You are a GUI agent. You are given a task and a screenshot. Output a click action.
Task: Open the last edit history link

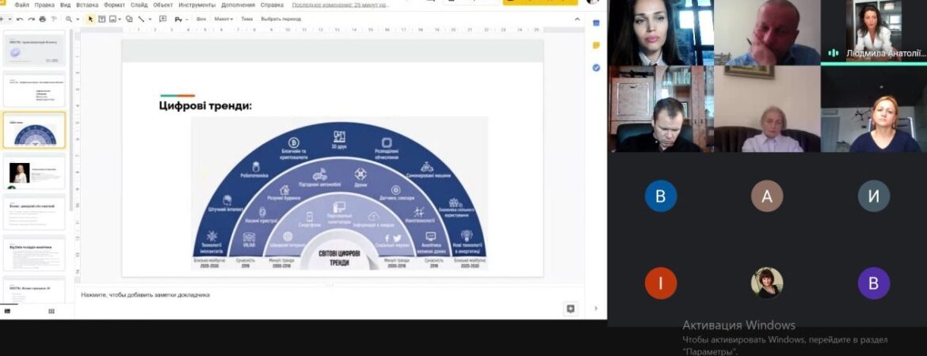[x=340, y=5]
